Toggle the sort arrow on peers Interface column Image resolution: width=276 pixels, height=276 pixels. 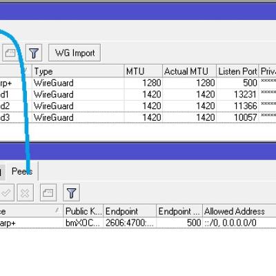tap(57, 210)
